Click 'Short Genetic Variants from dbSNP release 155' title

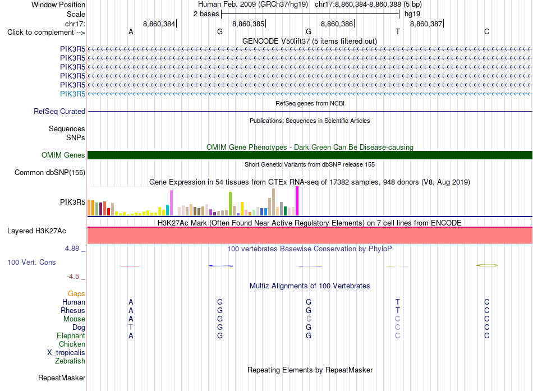click(x=310, y=164)
